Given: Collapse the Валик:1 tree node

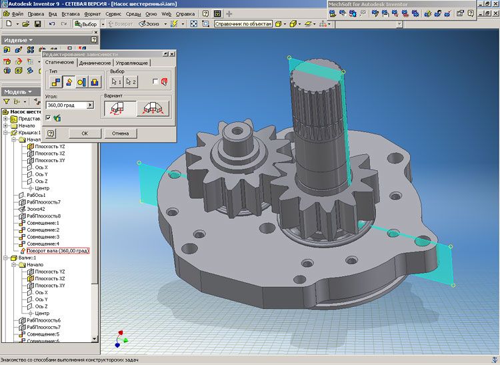Looking at the screenshot, I should coord(5,258).
